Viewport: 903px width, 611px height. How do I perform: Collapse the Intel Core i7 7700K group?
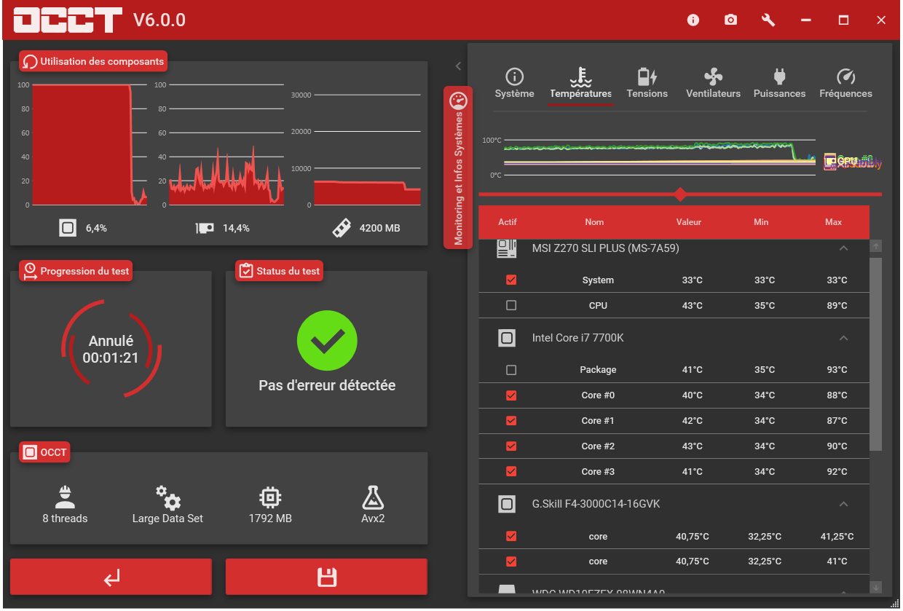coord(843,338)
